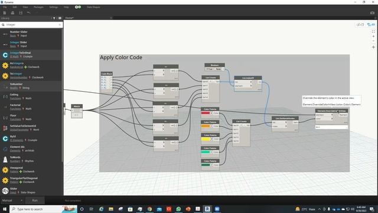Open the Help menu

click(66, 7)
